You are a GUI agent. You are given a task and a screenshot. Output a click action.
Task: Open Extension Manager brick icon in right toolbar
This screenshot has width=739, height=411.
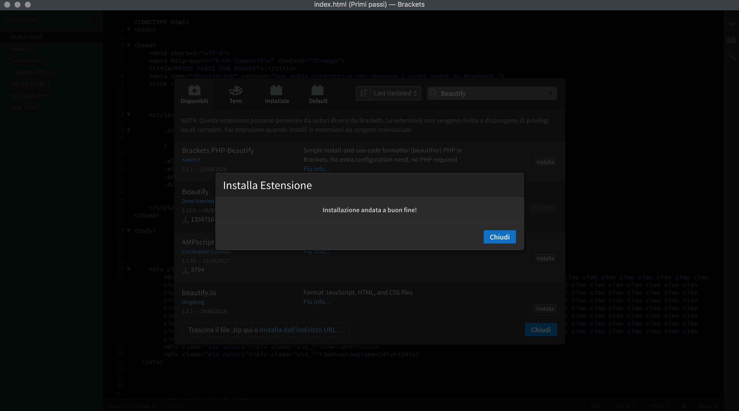point(731,40)
